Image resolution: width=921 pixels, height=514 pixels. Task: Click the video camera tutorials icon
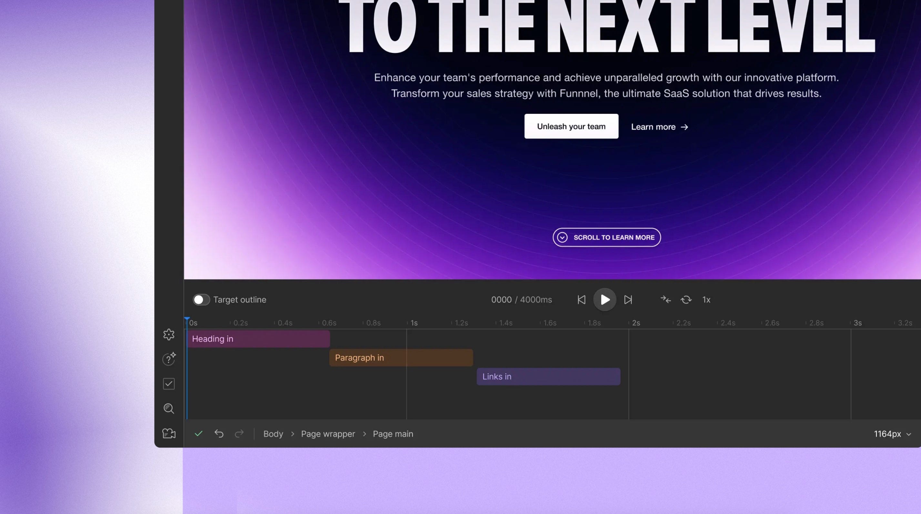(169, 434)
